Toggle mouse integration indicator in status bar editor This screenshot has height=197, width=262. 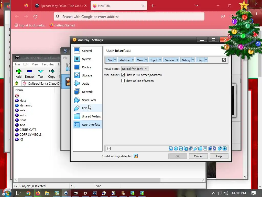pyautogui.click(x=220, y=149)
